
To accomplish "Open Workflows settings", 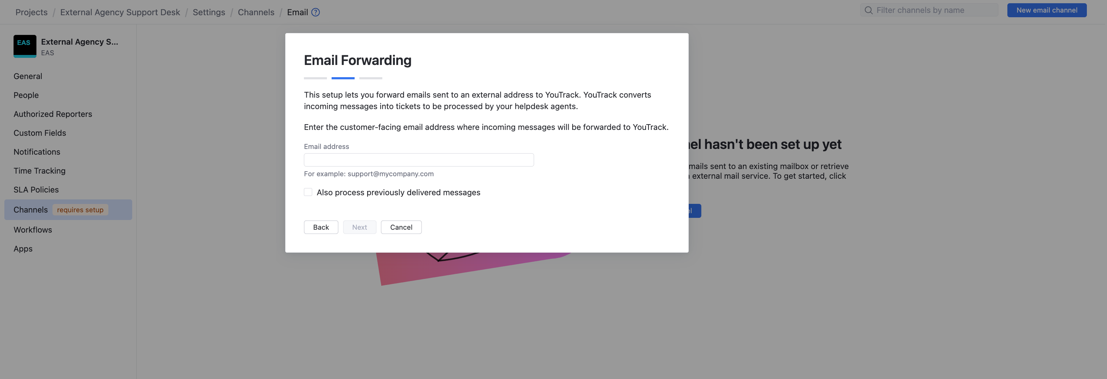I will pyautogui.click(x=33, y=230).
